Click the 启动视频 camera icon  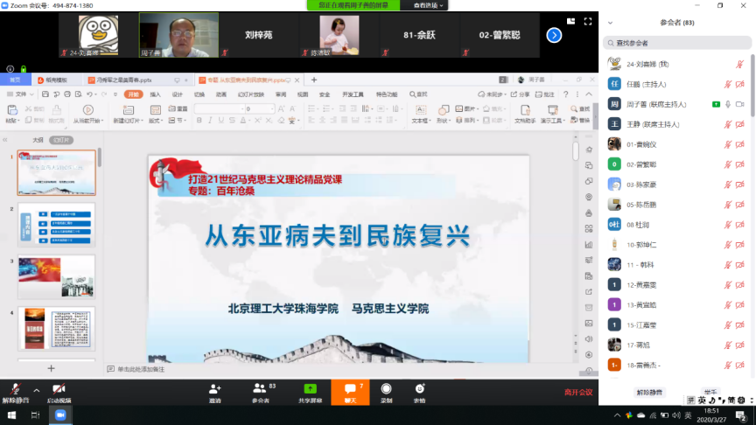(59, 389)
